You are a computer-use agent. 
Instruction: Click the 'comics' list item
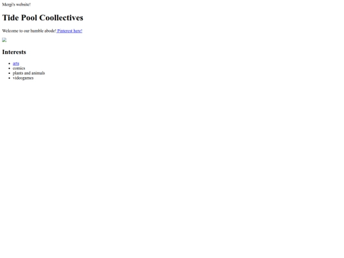(19, 68)
